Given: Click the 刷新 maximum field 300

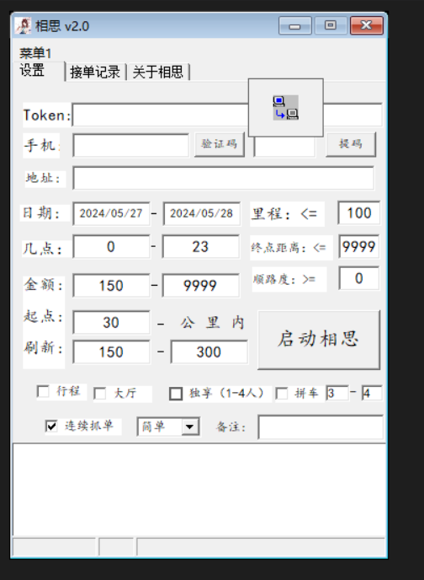Looking at the screenshot, I should 209,352.
